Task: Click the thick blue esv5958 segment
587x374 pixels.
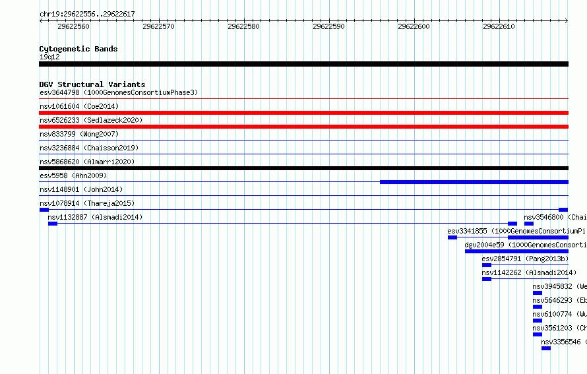Action: pyautogui.click(x=474, y=182)
